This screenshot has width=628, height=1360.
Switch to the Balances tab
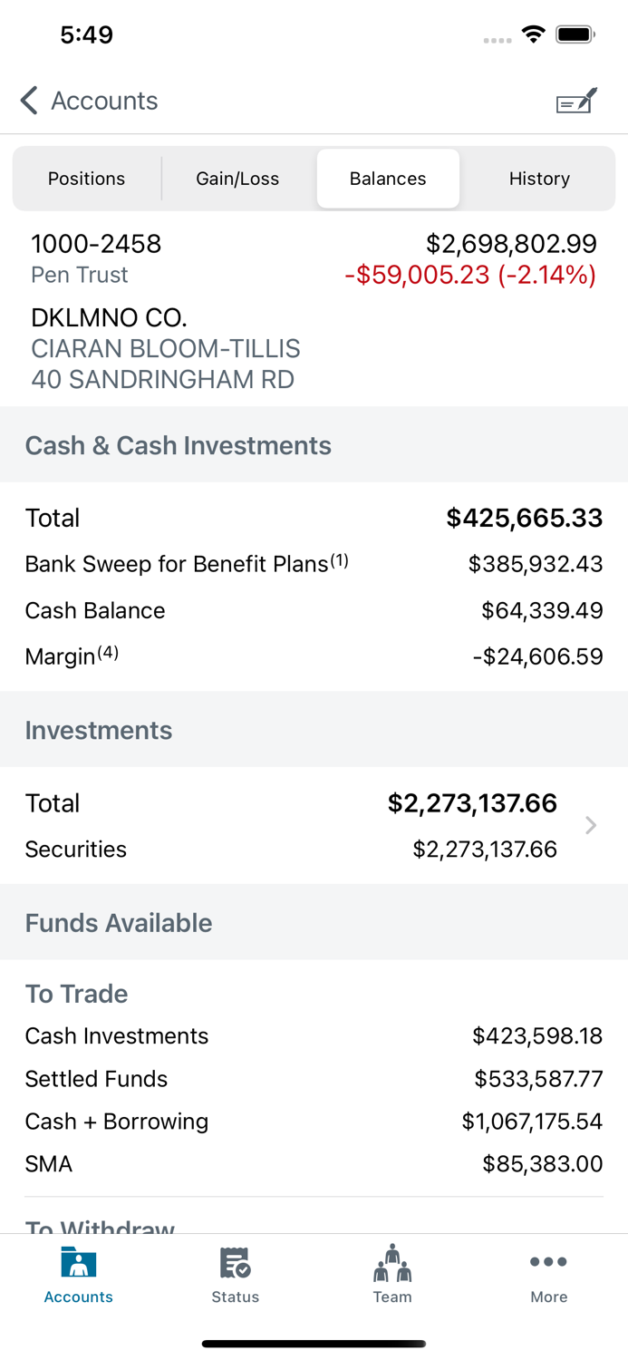tap(388, 179)
